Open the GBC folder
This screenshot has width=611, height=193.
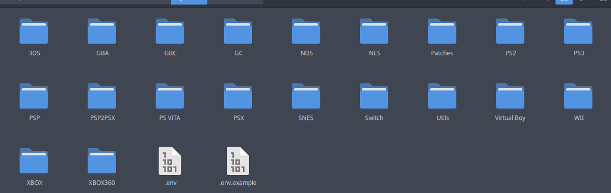(x=170, y=31)
